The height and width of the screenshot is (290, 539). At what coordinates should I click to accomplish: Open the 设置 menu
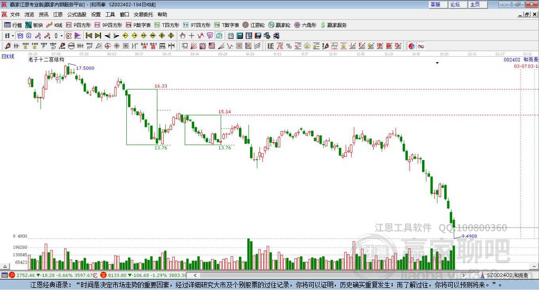(96, 14)
